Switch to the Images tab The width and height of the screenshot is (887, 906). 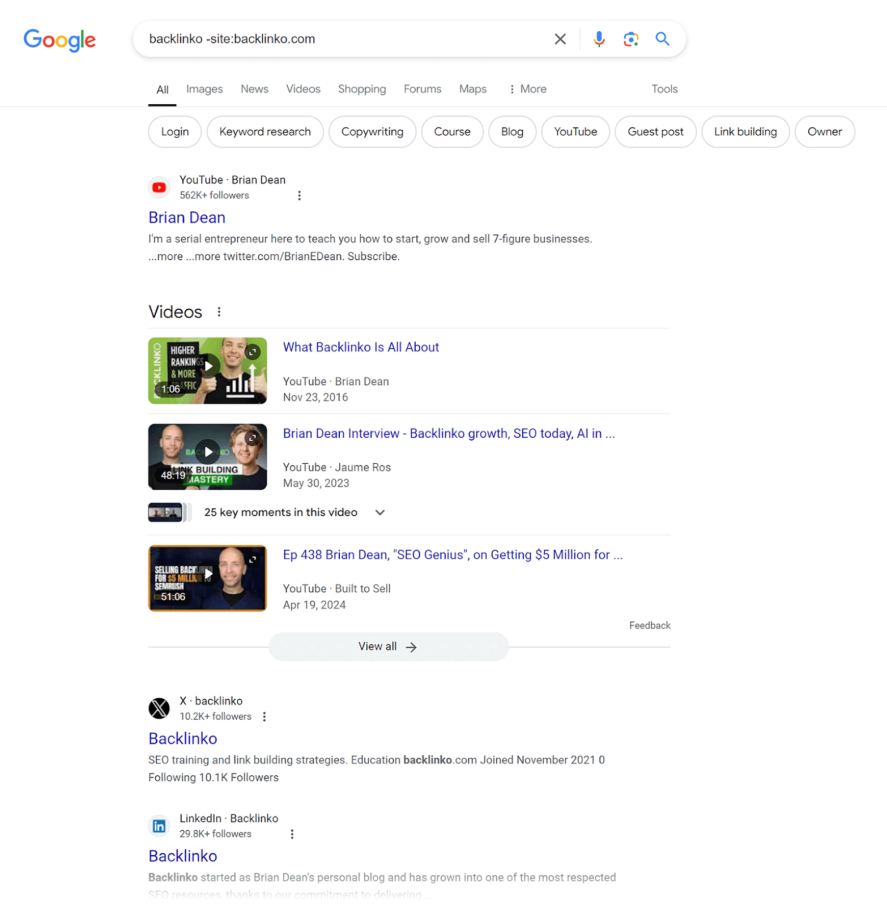[204, 89]
